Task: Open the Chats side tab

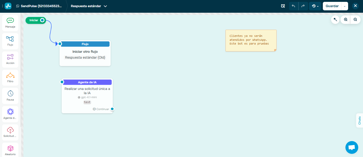Action: (x=360, y=120)
